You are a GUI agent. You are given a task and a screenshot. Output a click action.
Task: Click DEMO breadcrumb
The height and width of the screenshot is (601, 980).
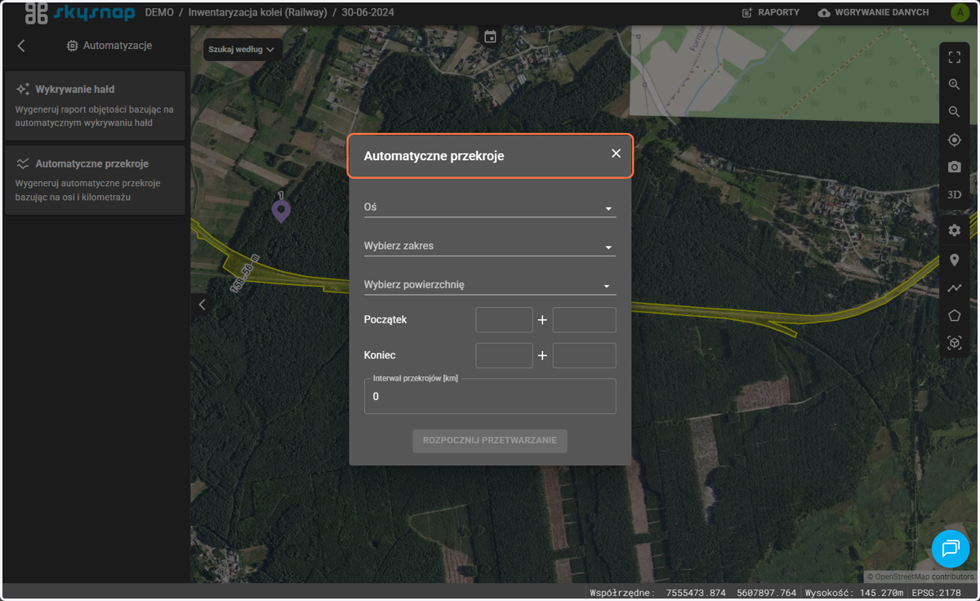[159, 12]
